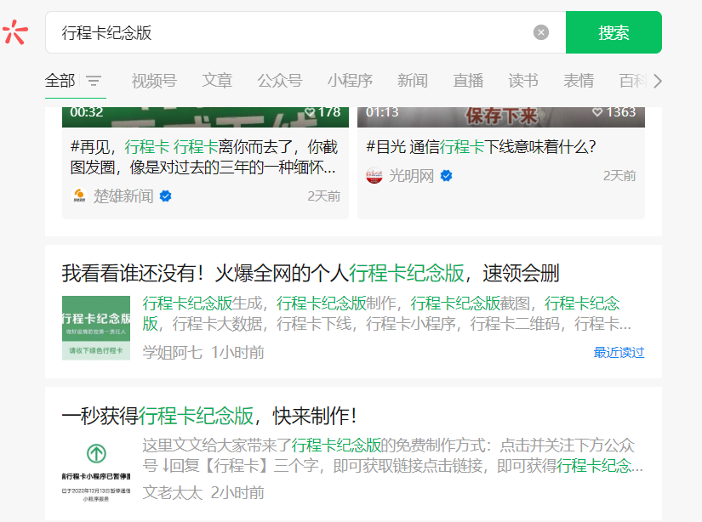Open the 小程序 tab

[x=348, y=81]
